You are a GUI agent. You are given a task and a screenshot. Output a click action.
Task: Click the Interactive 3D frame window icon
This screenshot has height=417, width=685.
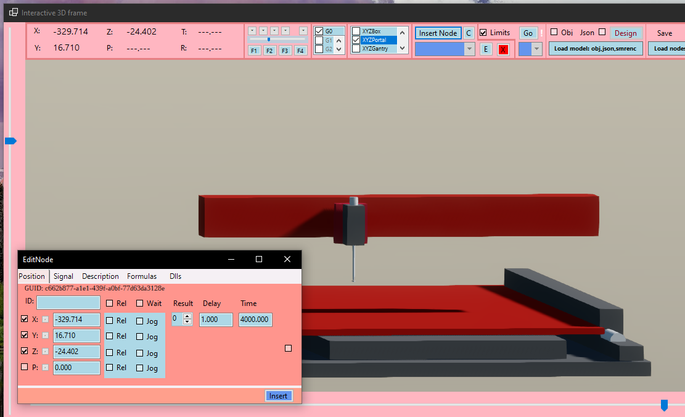14,13
